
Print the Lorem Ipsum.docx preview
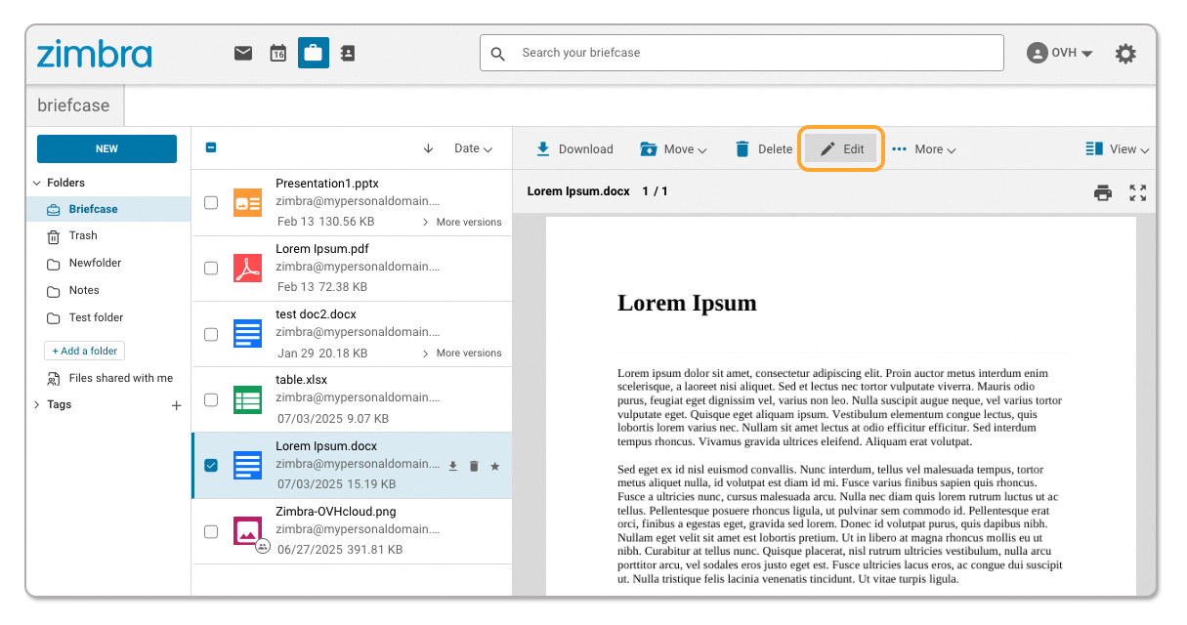pos(1102,191)
